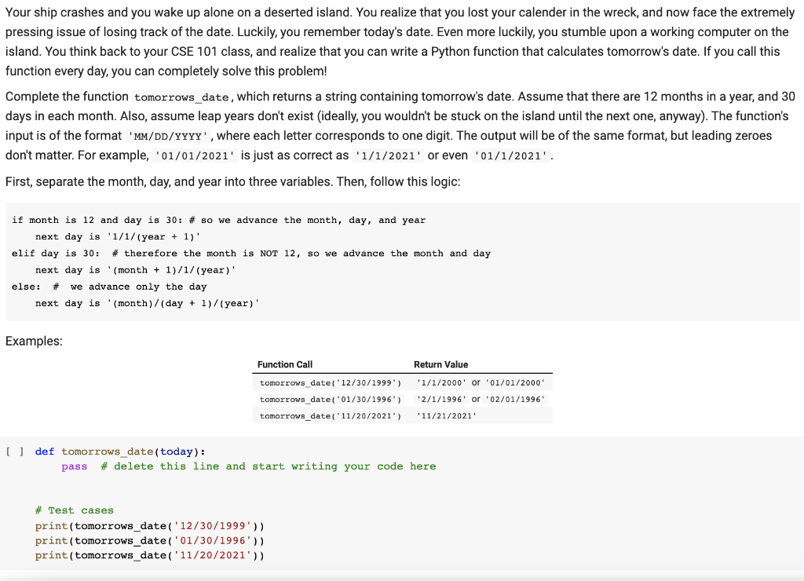Click the sentence 'First, separate the month, day, and year'
Viewport: 804px width, 581px height.
(232, 182)
